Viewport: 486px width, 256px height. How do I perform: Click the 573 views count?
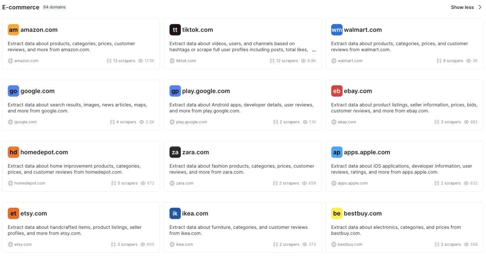pos(312,244)
